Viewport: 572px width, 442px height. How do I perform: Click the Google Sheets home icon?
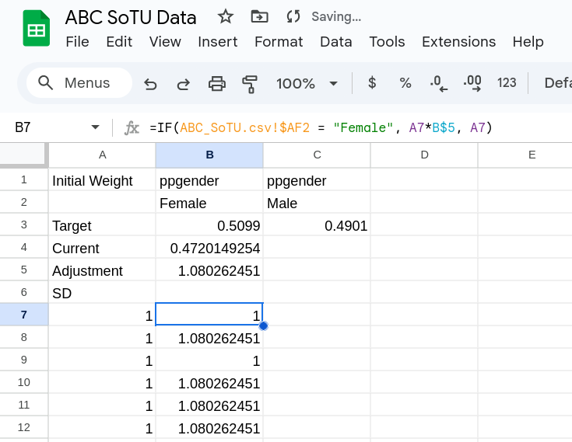(x=36, y=29)
